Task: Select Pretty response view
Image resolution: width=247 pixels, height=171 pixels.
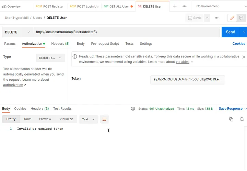Action: (x=11, y=119)
